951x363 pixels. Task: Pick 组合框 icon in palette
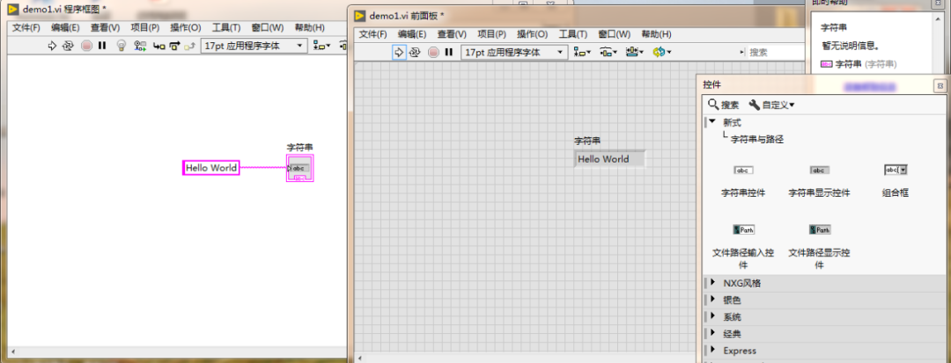pyautogui.click(x=896, y=171)
